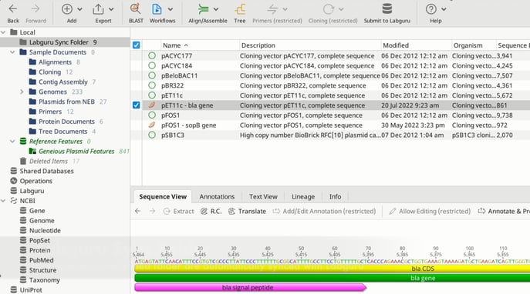This screenshot has width=530, height=294.
Task: Sort by the Modified column header
Action: 416,45
